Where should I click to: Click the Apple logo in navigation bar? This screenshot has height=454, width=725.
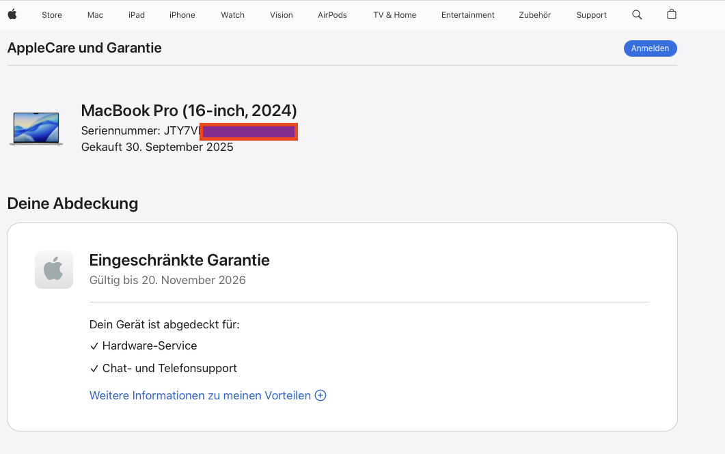click(x=12, y=14)
